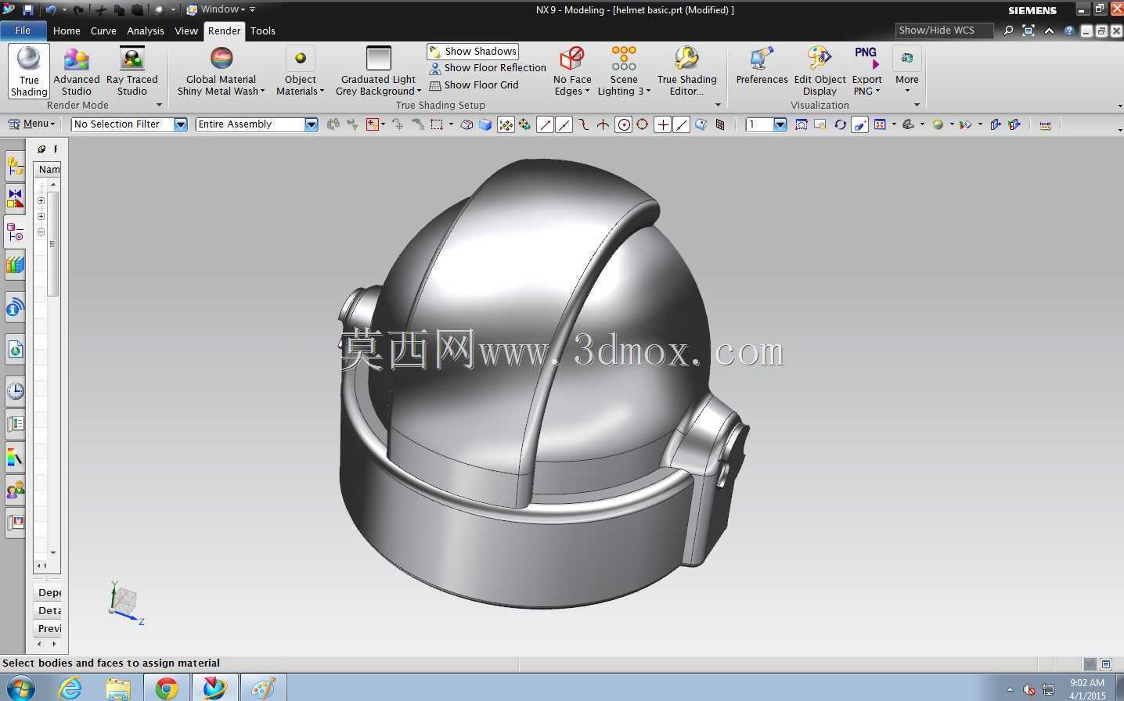Switch to the Curve tab
Screen dimensions: 1124x701
coord(103,31)
